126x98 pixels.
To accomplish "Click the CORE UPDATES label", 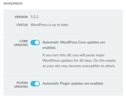I will coord(21,43).
